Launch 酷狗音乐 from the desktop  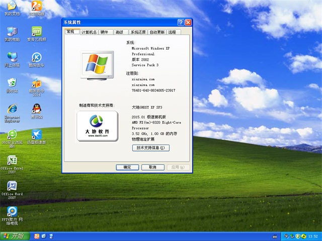[x=36, y=58]
